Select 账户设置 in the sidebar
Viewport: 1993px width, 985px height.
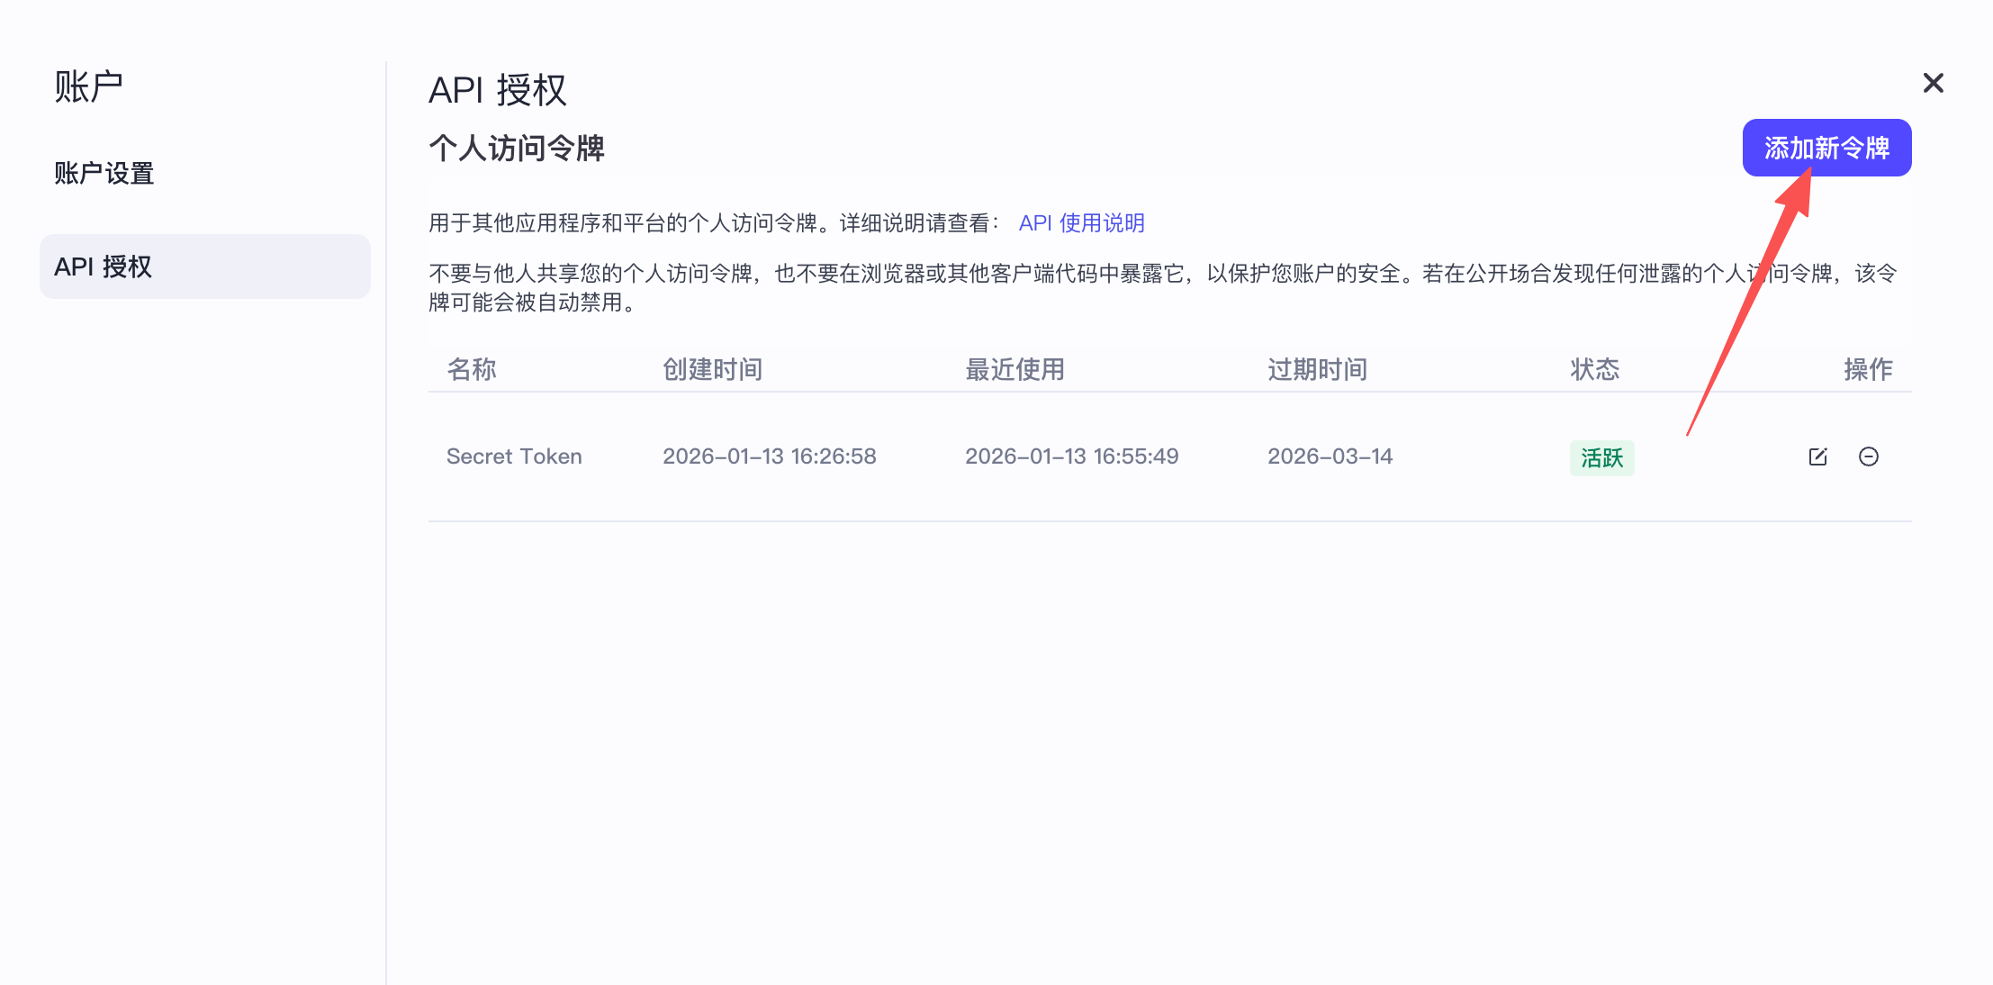(104, 173)
